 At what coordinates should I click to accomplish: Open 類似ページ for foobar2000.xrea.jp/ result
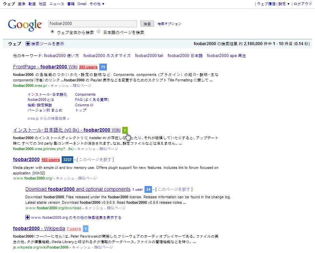pos(82,86)
